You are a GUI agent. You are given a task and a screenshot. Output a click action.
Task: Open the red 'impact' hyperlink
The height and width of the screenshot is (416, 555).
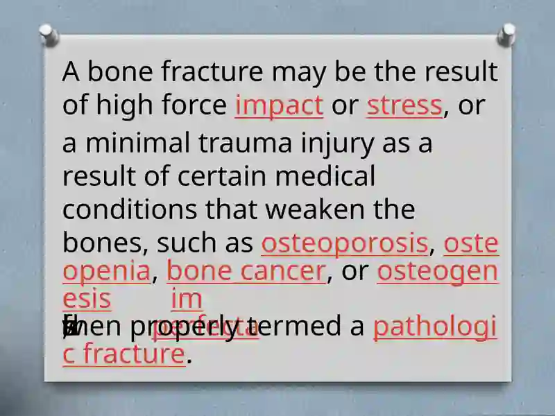pyautogui.click(x=280, y=105)
